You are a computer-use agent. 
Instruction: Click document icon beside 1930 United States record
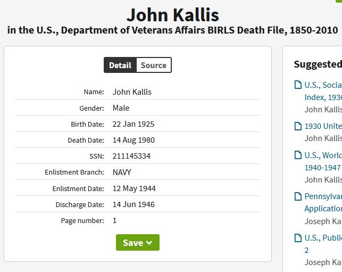tap(298, 127)
